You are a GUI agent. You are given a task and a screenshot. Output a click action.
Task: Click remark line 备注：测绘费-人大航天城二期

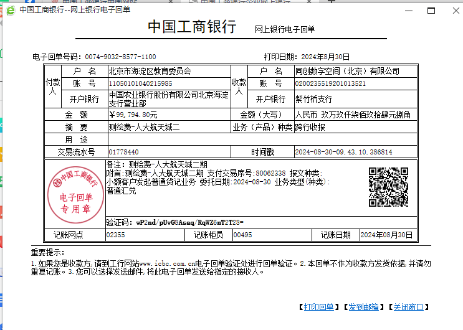[157, 164]
